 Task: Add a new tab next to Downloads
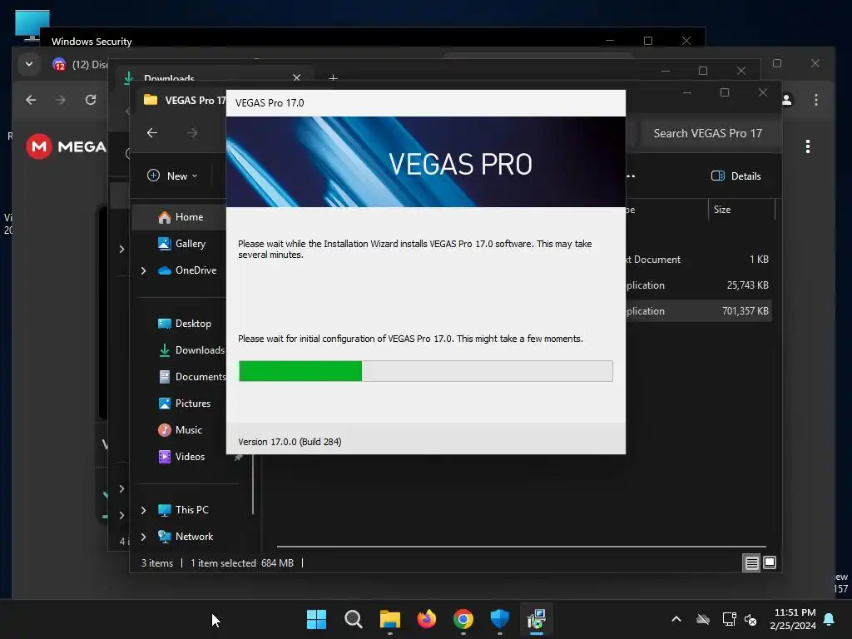click(333, 78)
